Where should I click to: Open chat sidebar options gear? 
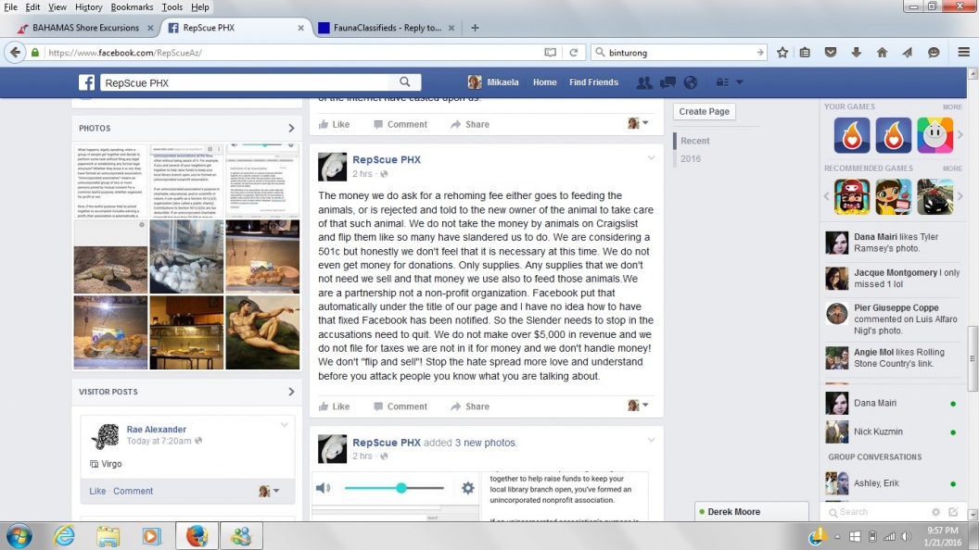(x=935, y=512)
